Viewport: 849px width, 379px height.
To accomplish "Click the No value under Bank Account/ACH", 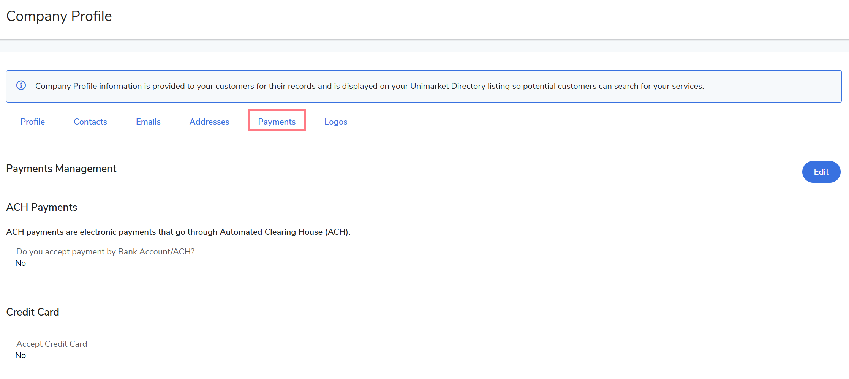I will pos(21,263).
